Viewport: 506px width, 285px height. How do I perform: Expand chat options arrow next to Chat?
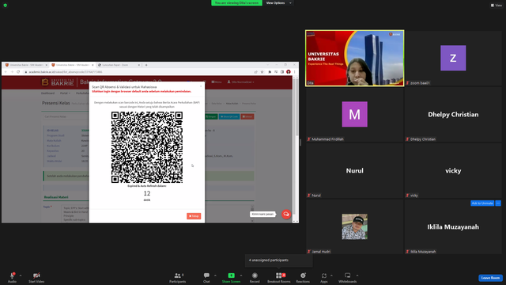215,275
